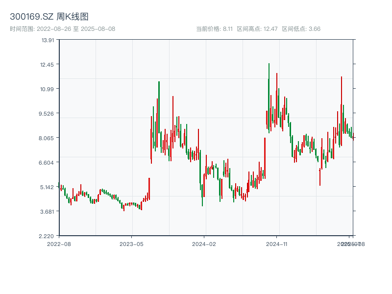Click y-axis label 13.91
This screenshot has height=294, width=392.
(x=48, y=40)
